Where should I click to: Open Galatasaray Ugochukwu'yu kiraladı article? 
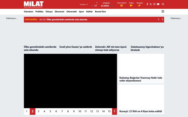(147, 48)
